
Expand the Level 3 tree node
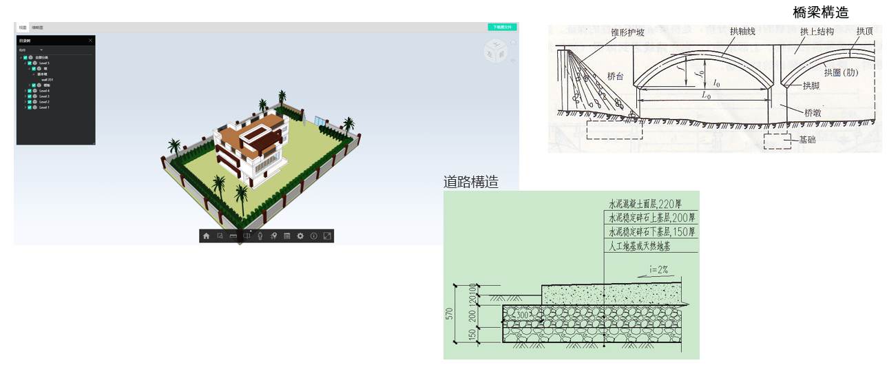pos(25,96)
